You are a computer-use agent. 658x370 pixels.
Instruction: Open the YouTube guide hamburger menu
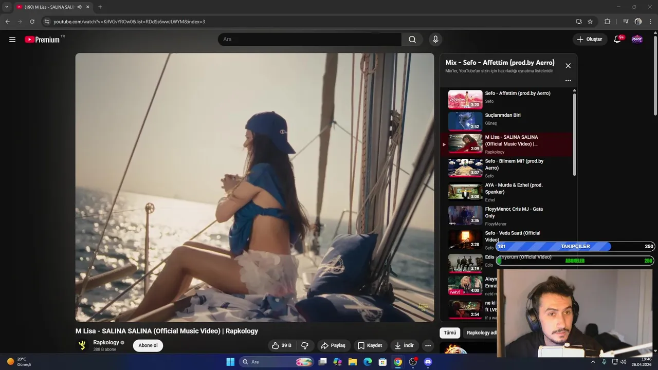[12, 40]
